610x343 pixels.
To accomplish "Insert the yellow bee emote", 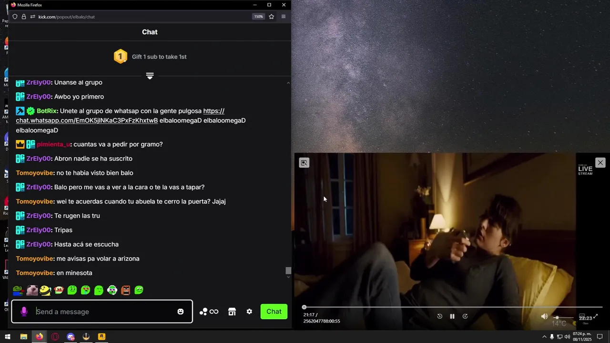I will coord(45,290).
